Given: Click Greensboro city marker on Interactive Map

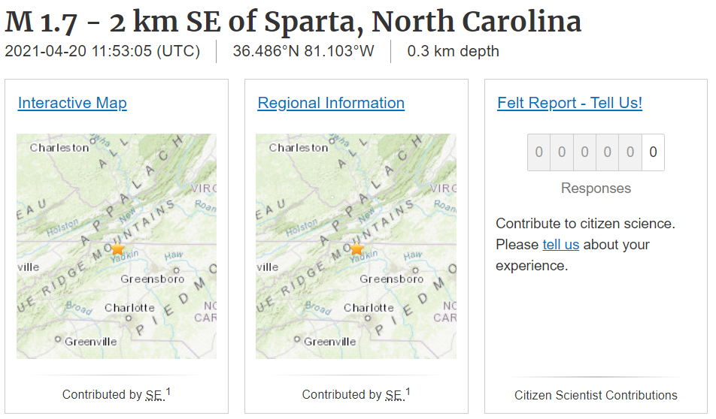Looking at the screenshot, I should point(176,270).
